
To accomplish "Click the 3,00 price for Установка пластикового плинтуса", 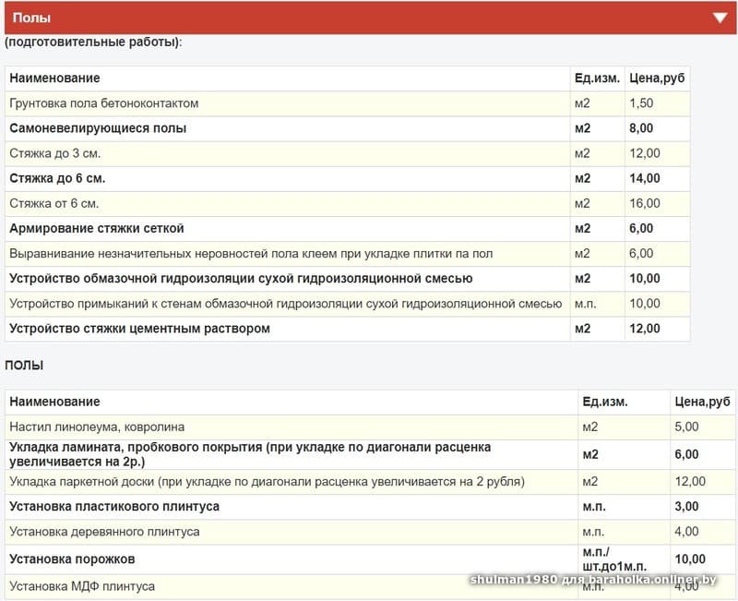I will click(686, 507).
